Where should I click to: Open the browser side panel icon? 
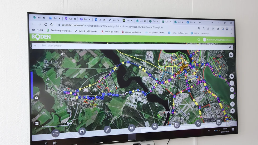point(222,29)
